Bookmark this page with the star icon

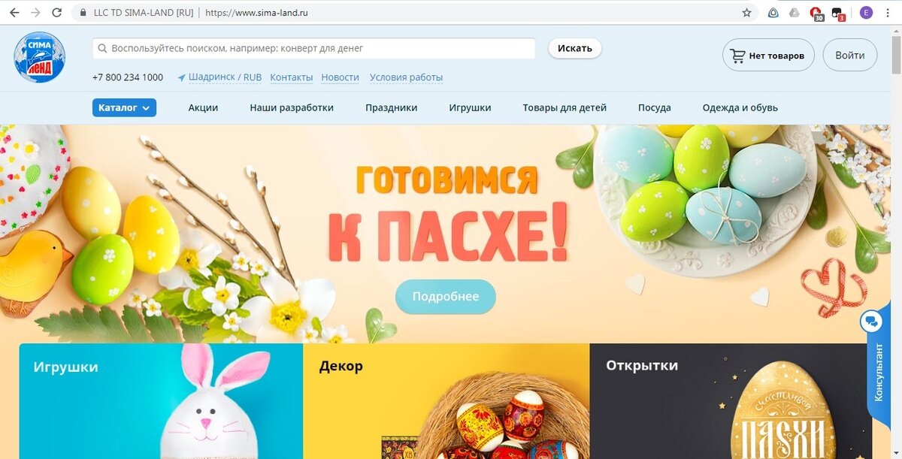pos(746,13)
